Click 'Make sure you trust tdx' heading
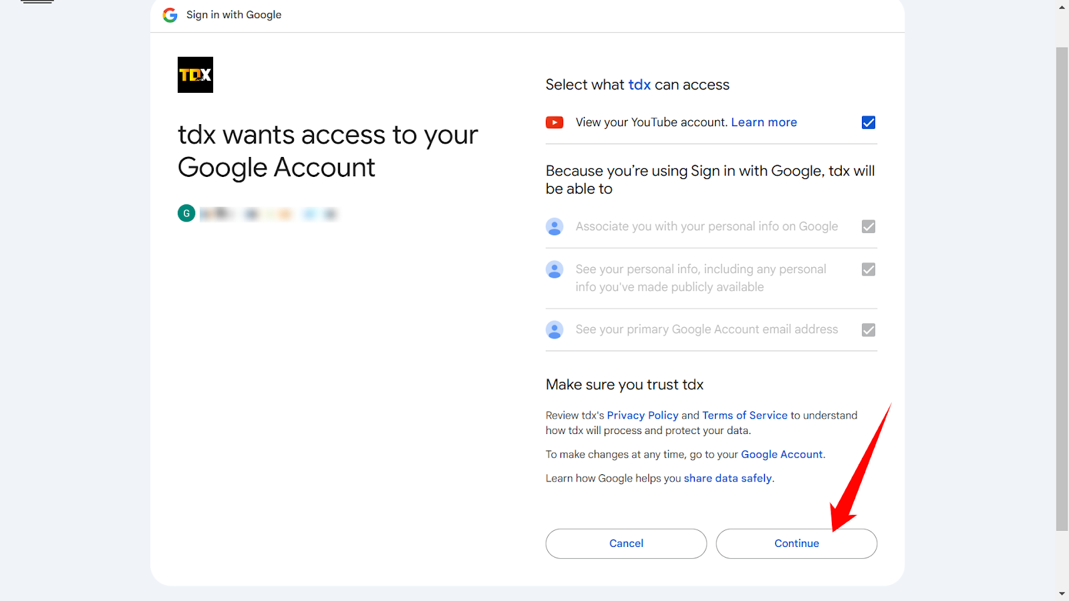1069x601 pixels. pos(625,385)
